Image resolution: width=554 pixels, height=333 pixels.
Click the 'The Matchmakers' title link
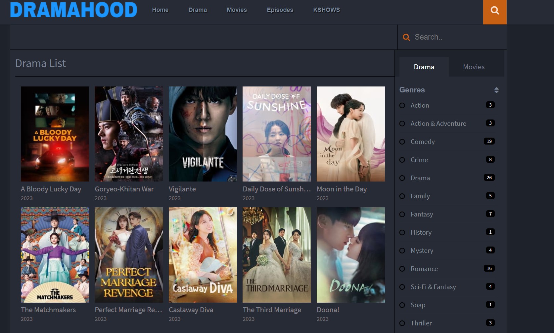pyautogui.click(x=48, y=310)
